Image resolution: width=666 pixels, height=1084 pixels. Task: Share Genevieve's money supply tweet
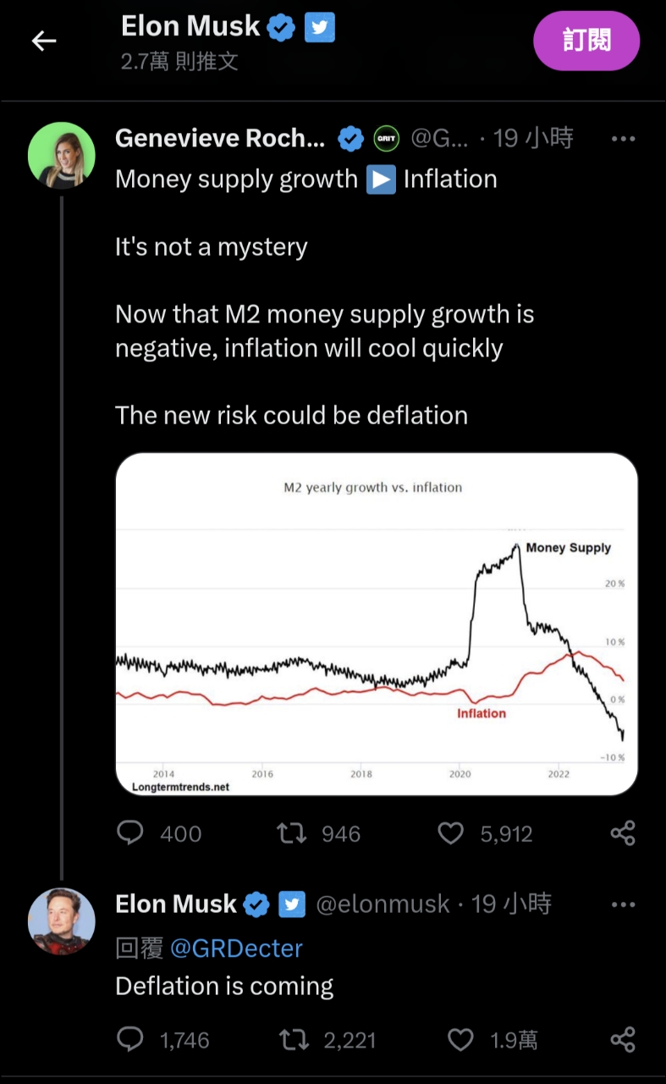click(623, 833)
